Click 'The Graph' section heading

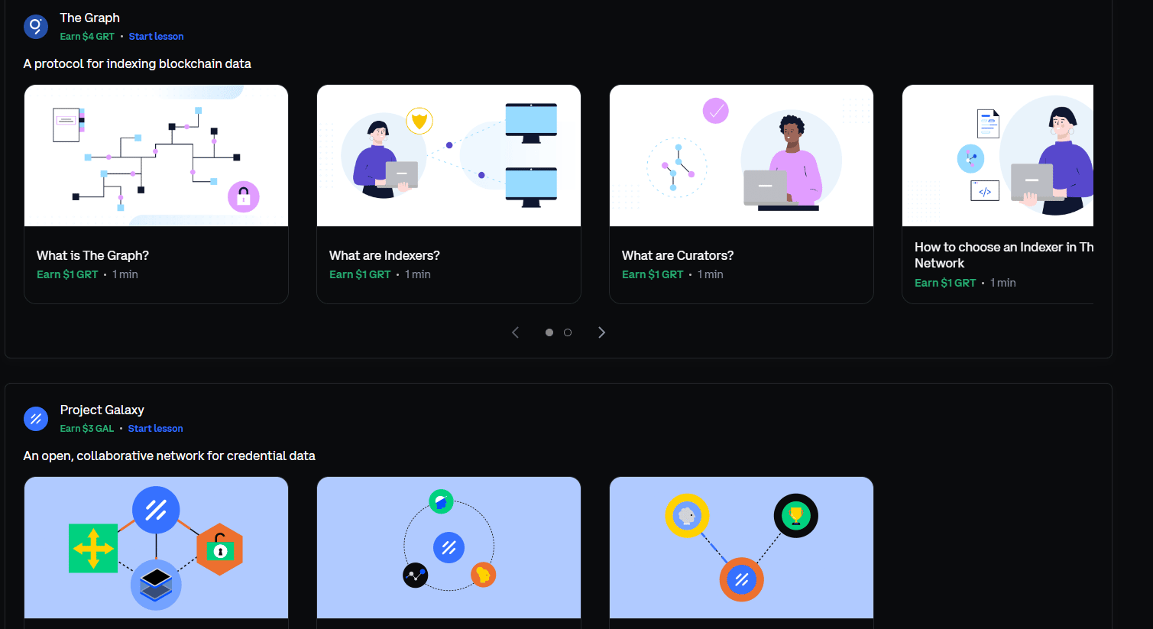tap(90, 18)
